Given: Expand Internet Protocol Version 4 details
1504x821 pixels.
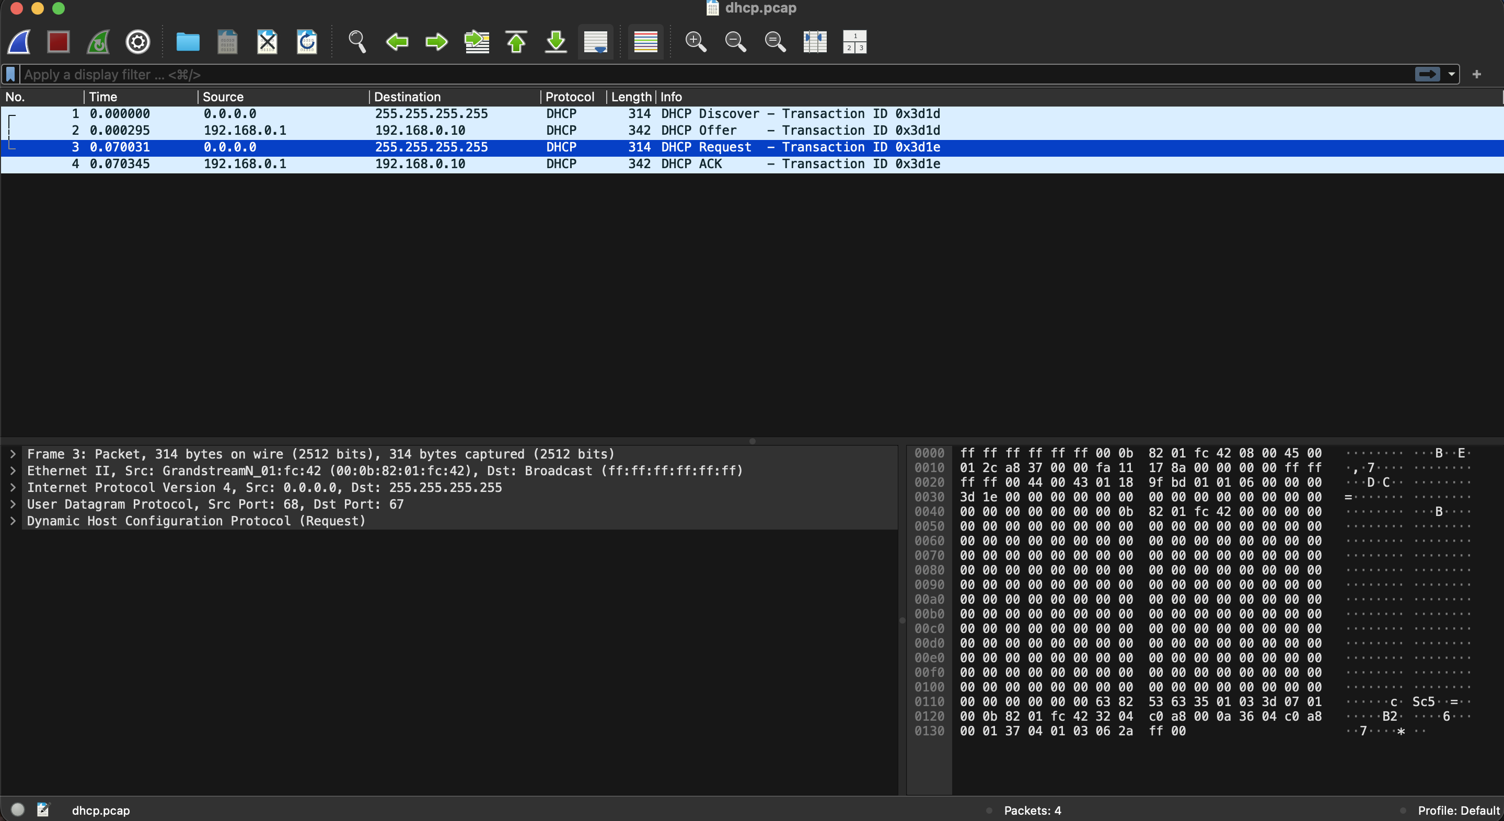Looking at the screenshot, I should pyautogui.click(x=13, y=488).
